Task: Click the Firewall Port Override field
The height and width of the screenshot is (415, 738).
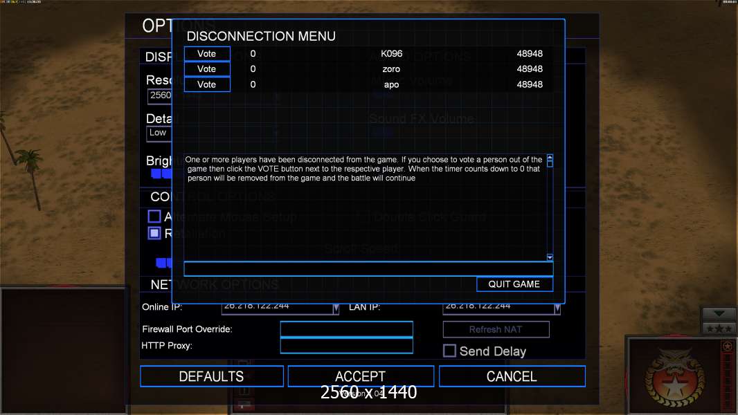Action: coord(346,329)
